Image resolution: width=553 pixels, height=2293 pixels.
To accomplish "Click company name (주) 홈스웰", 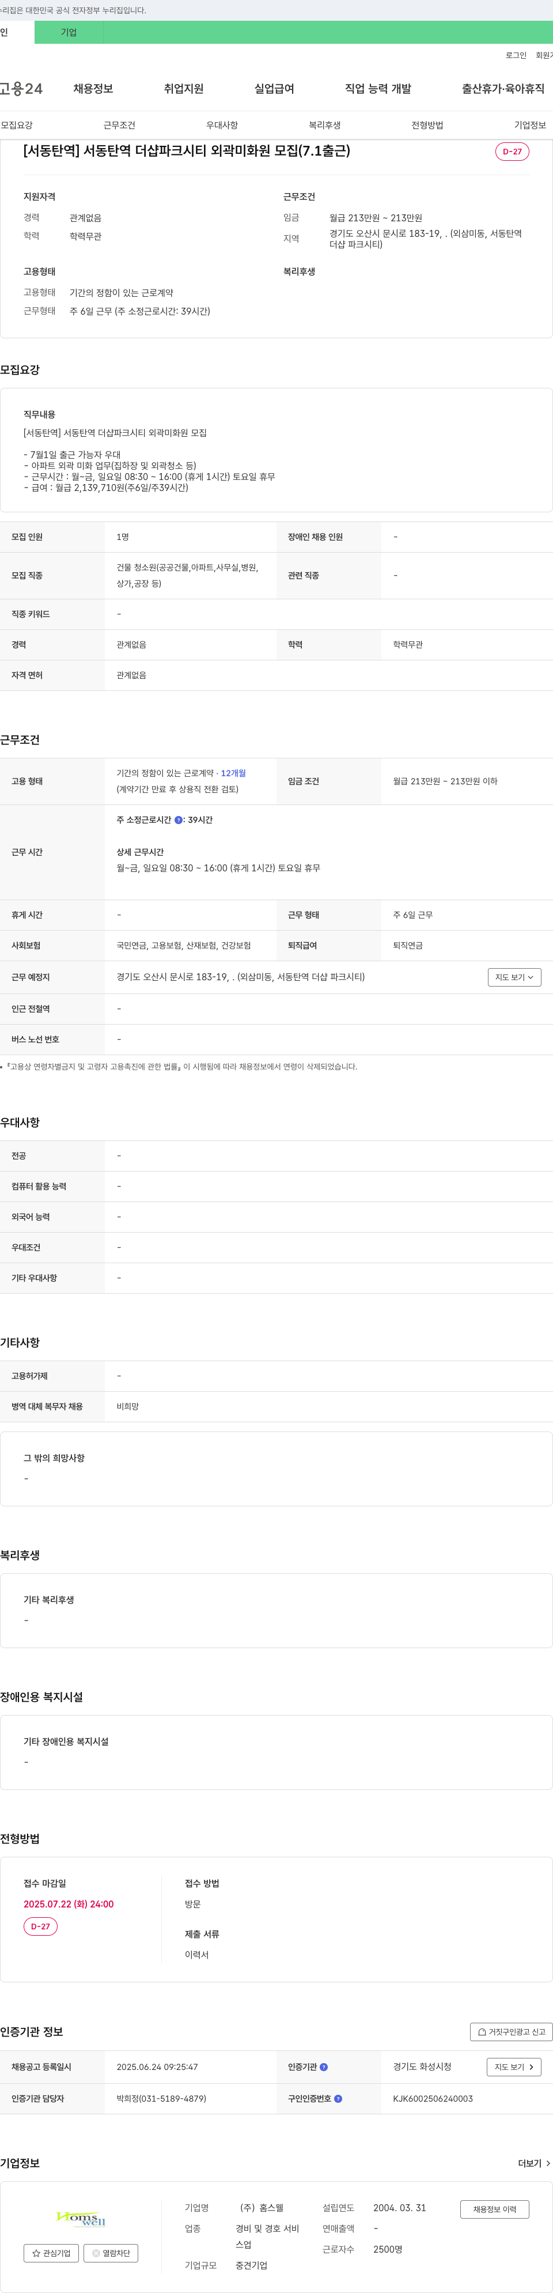I will coord(262,2208).
